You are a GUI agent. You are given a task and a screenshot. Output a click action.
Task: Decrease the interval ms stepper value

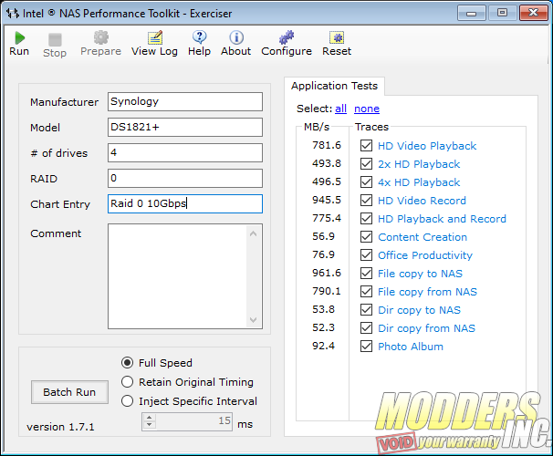(x=149, y=425)
